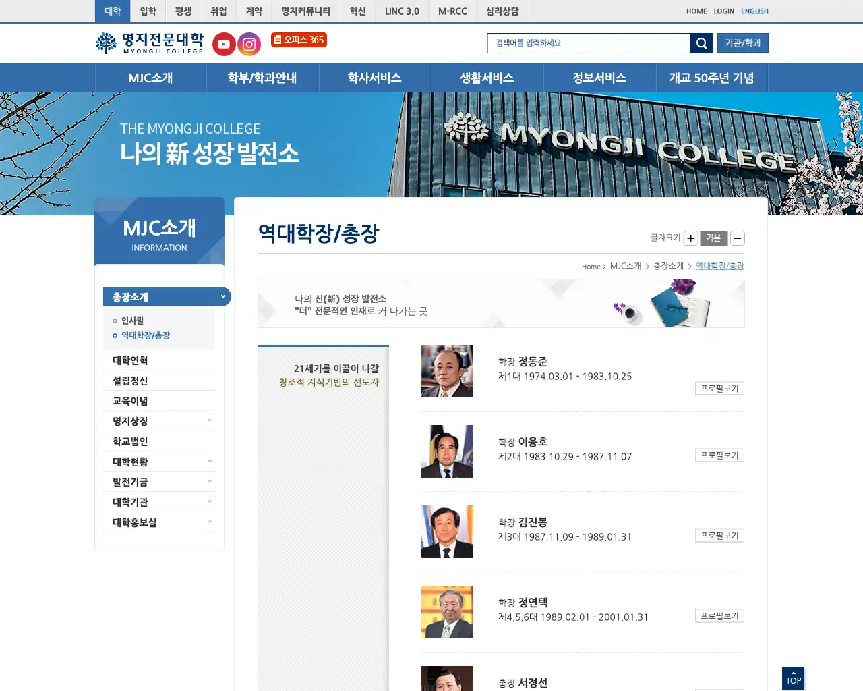This screenshot has width=863, height=691.
Task: Open the MJC소개 main menu
Action: [x=151, y=78]
